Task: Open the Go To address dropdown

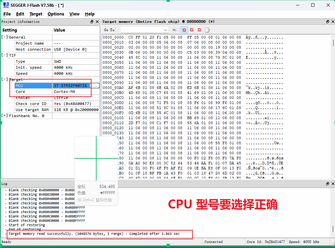Action: 166,30
